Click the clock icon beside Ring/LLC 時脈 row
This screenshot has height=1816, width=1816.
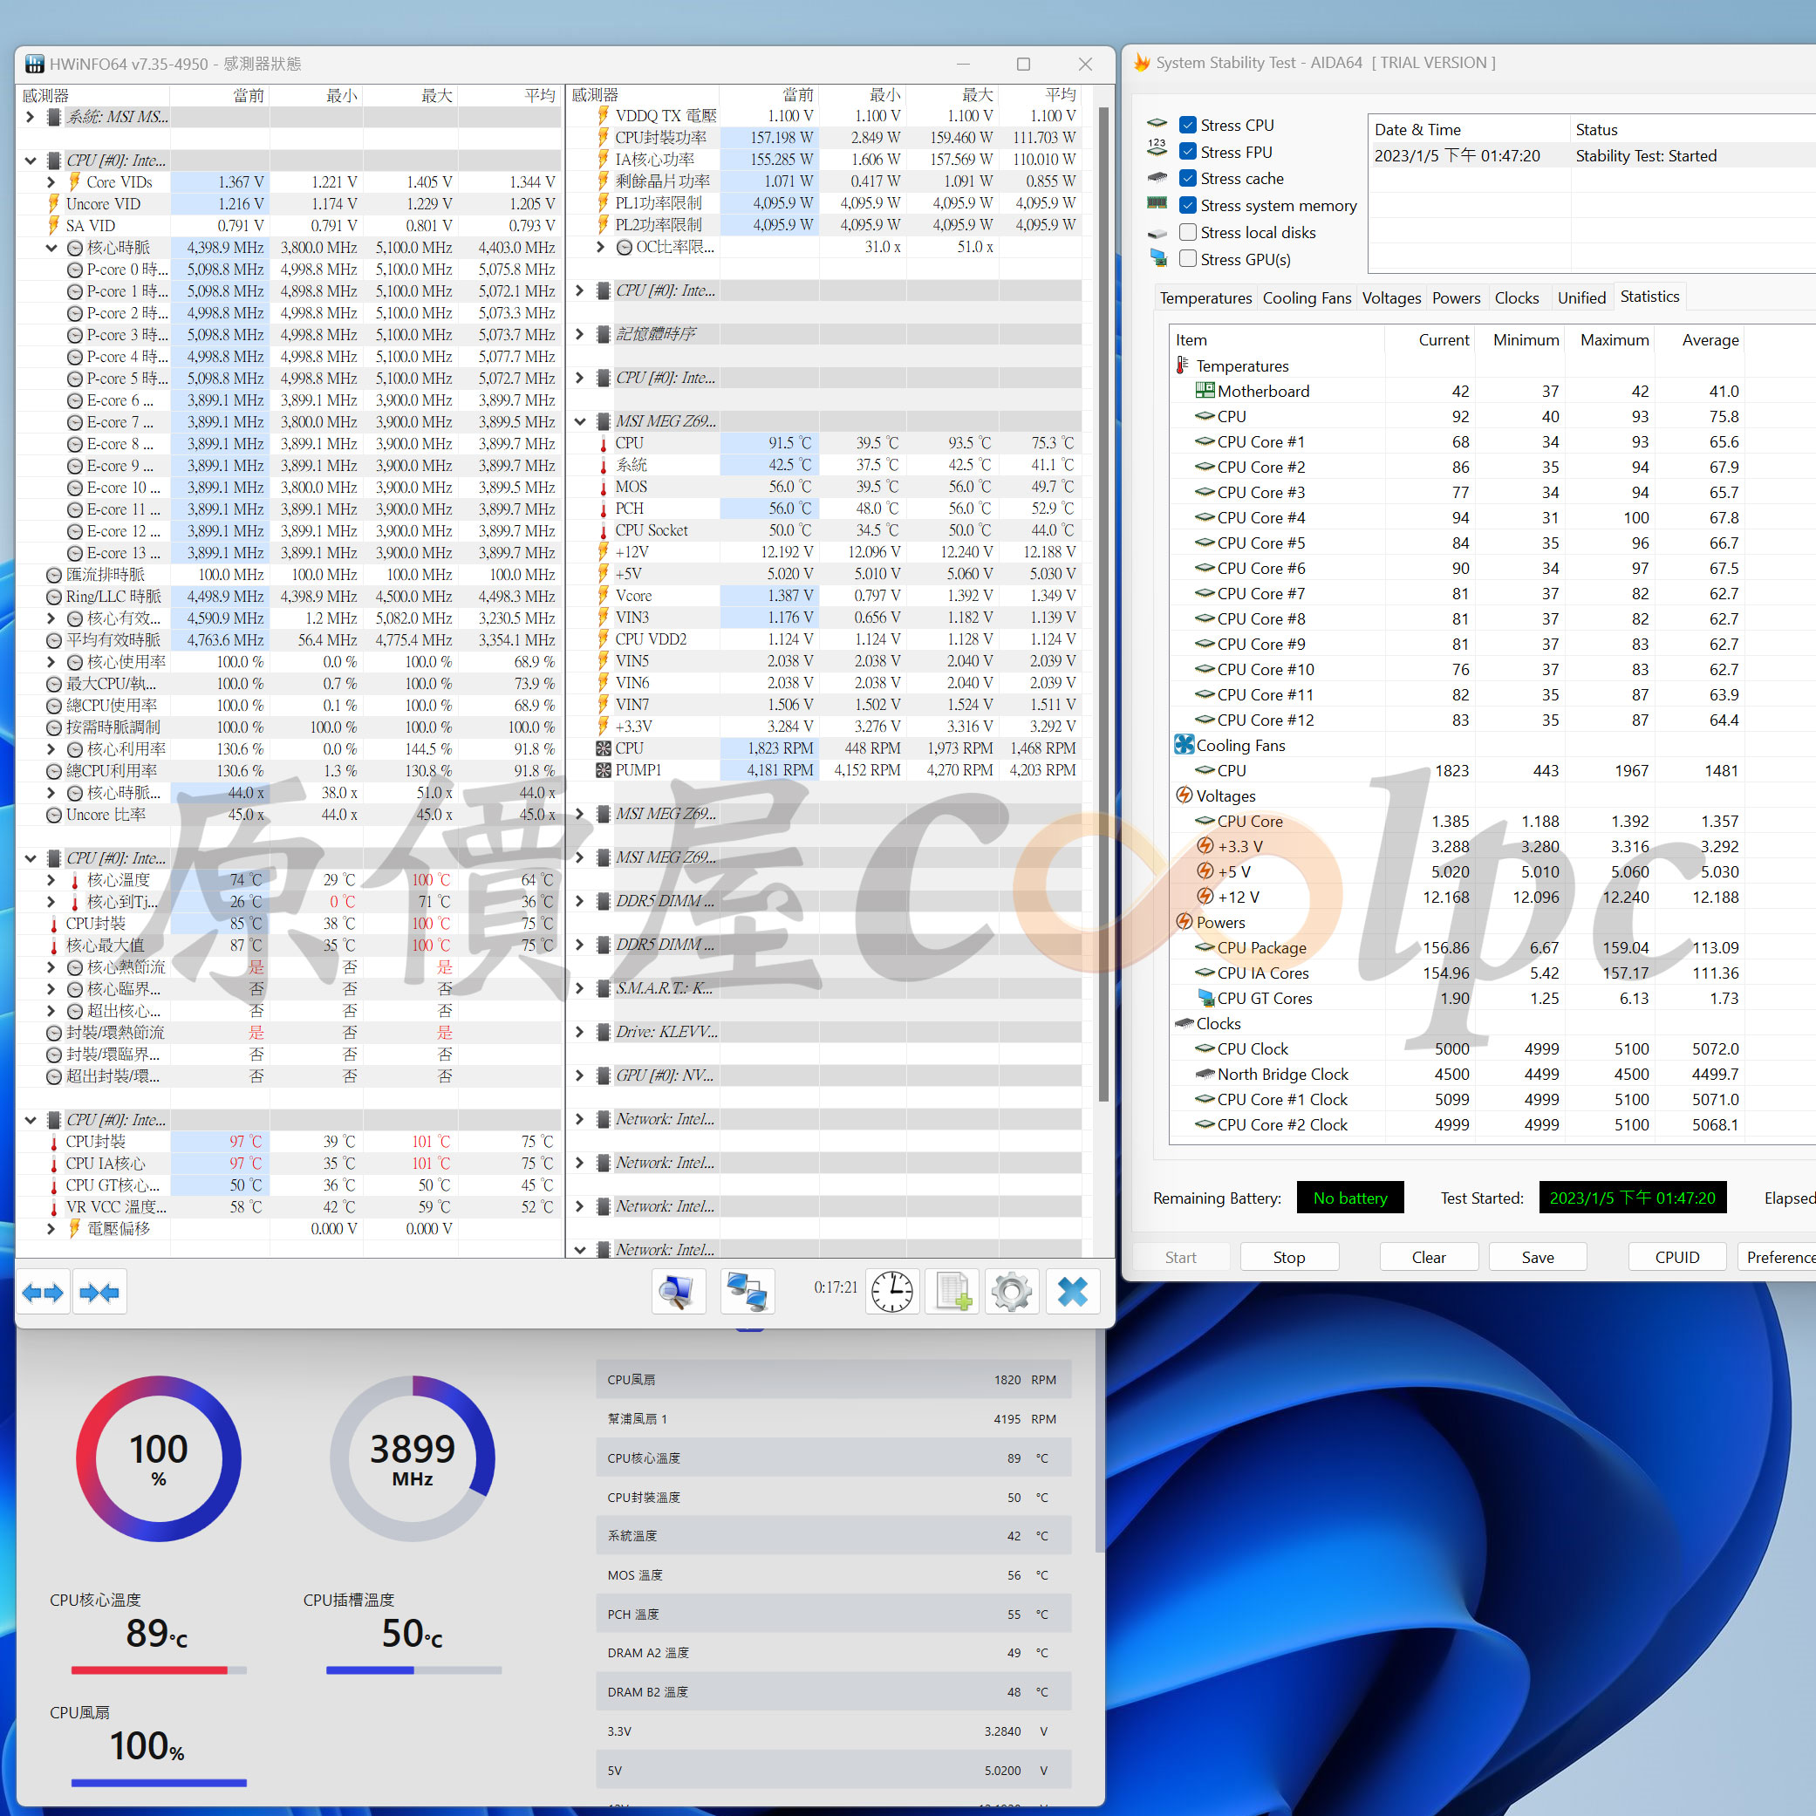[55, 597]
